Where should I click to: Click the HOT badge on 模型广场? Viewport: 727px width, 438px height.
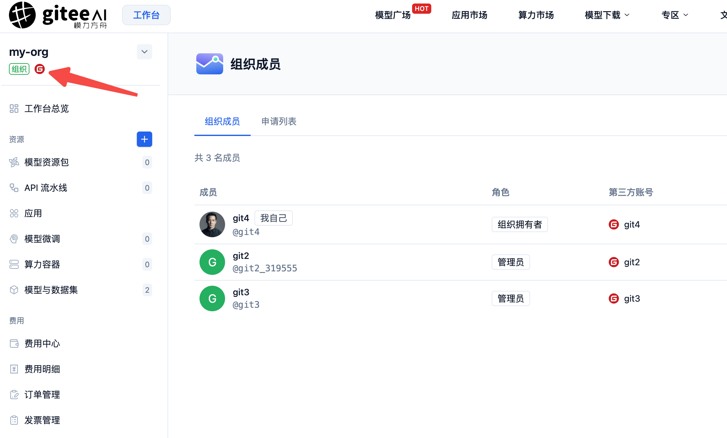click(x=422, y=9)
